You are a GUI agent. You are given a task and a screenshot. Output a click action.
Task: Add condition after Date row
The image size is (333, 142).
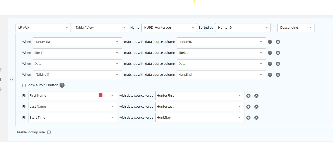point(270,64)
